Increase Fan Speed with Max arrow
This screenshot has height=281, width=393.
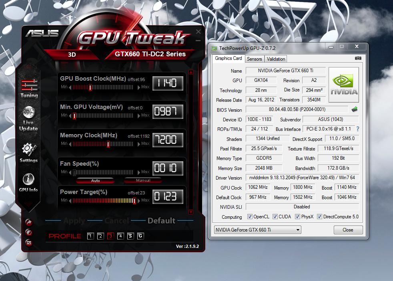138,172
